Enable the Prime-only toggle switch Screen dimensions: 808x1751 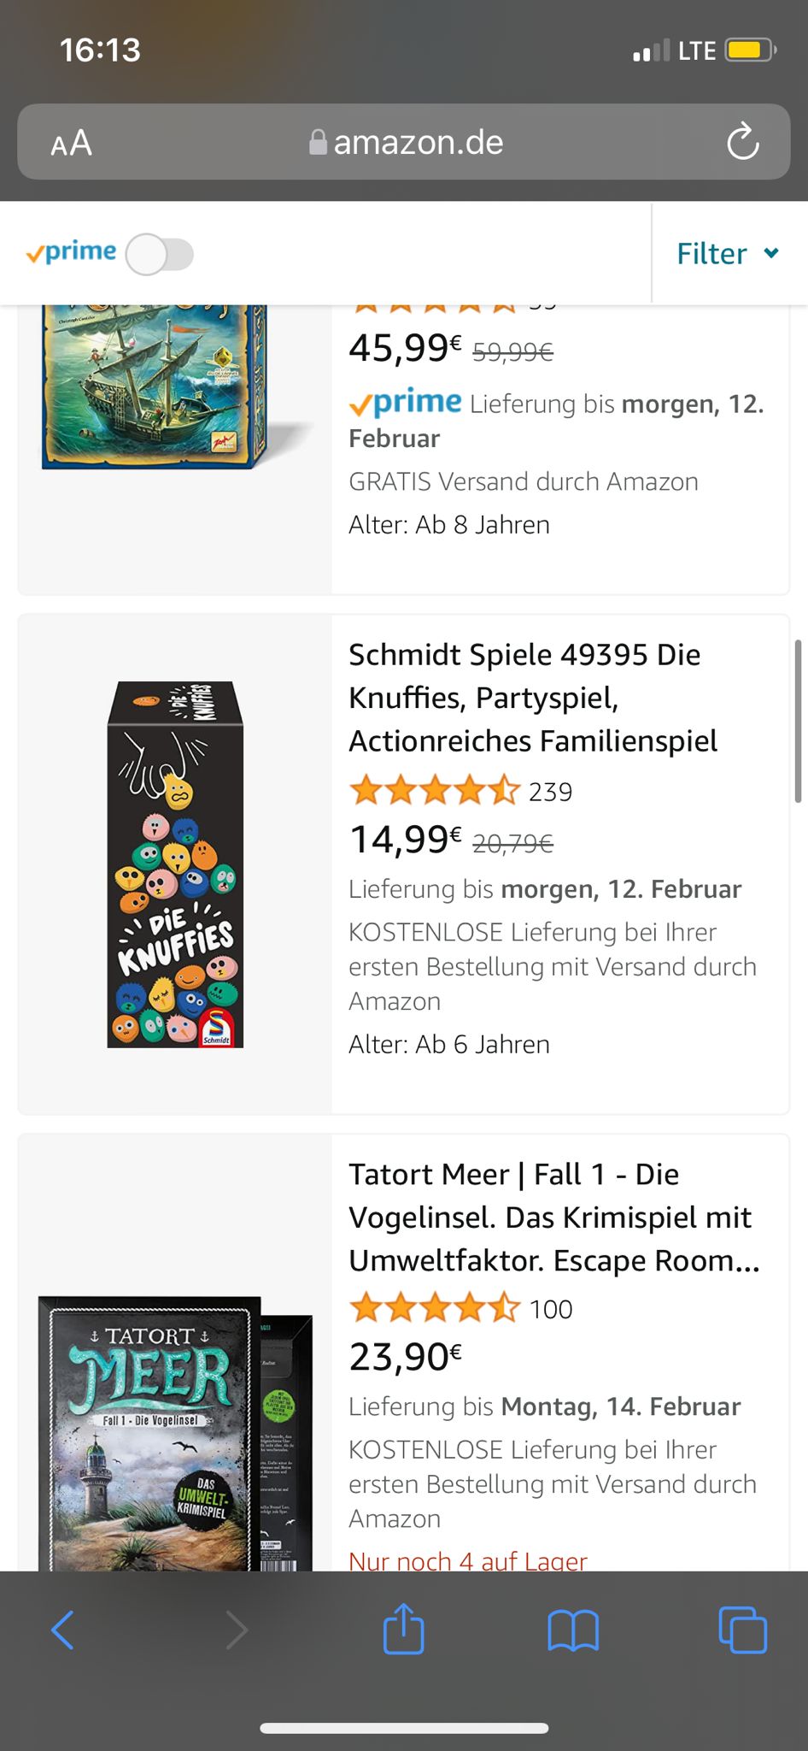160,255
